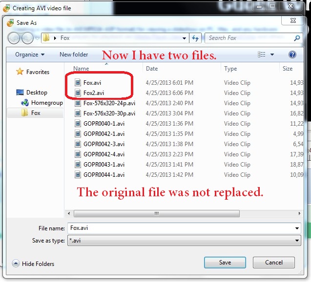Select Homegroup in the navigation pane
The width and height of the screenshot is (311, 282).
tap(47, 103)
